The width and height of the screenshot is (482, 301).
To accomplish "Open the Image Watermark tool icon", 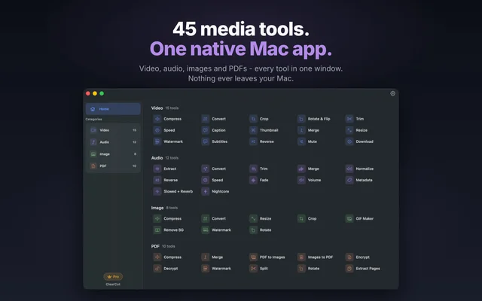I will point(206,230).
